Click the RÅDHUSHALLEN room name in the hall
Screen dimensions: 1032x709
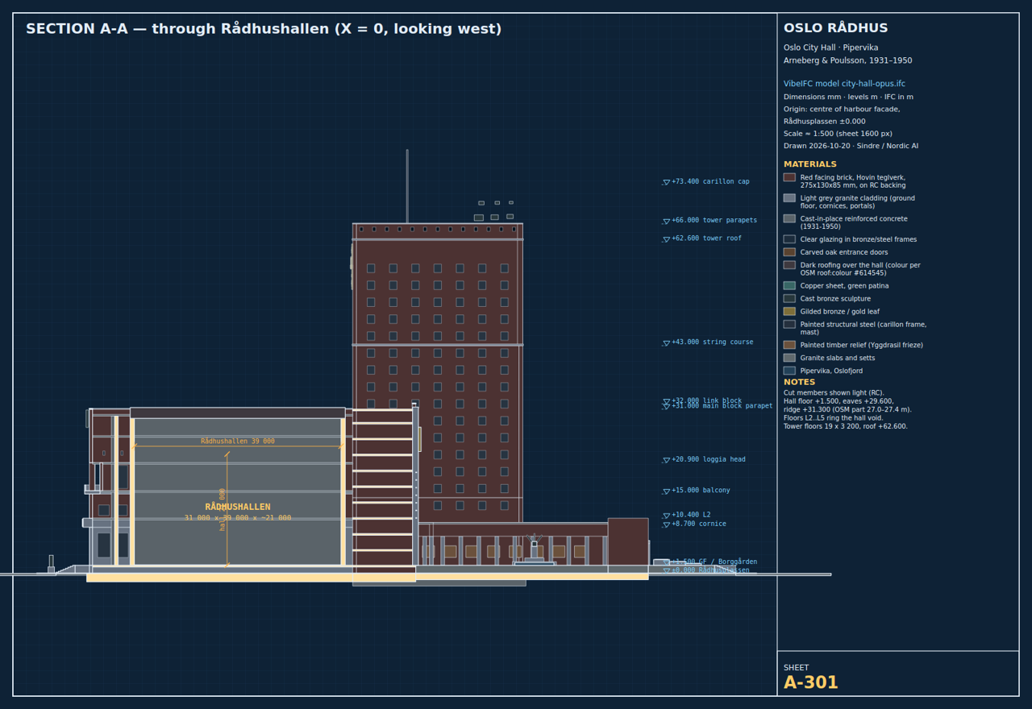click(x=238, y=508)
